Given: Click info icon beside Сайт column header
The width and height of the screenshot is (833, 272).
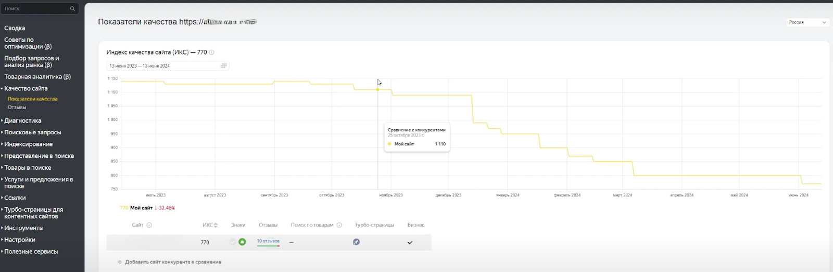Looking at the screenshot, I should pos(149,225).
